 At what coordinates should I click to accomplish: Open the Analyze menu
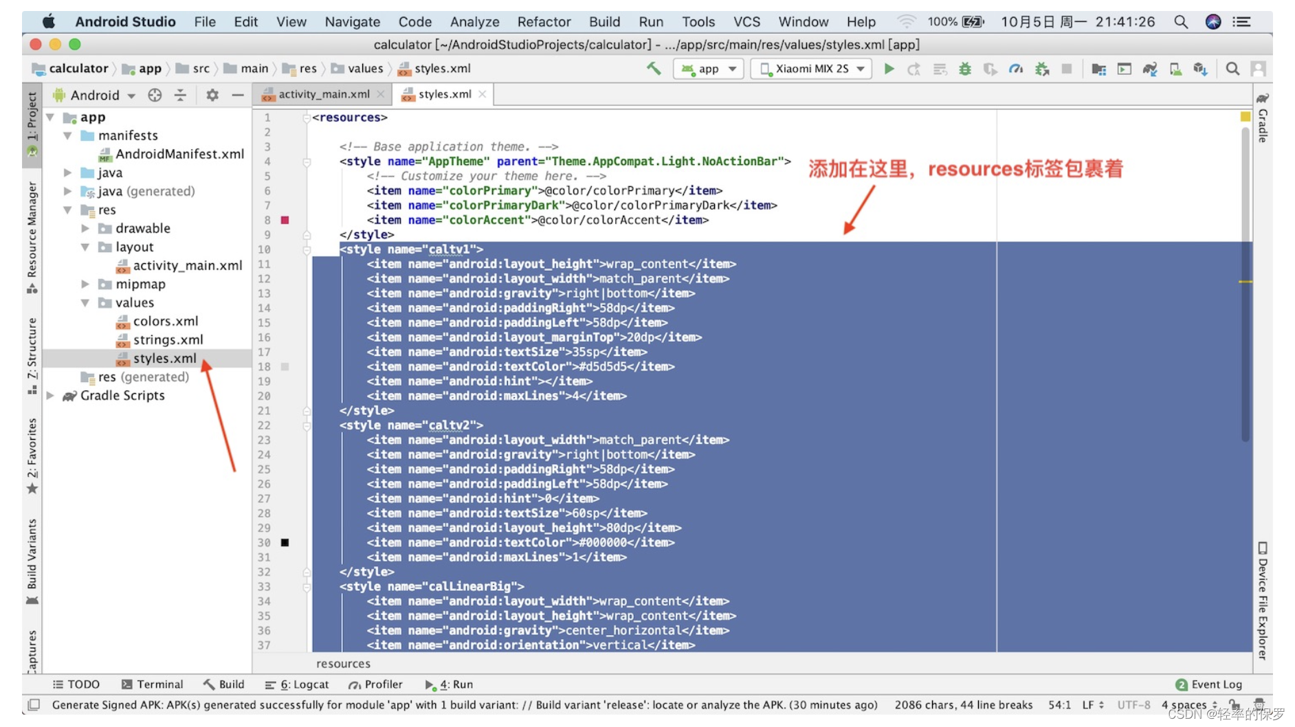pos(474,22)
